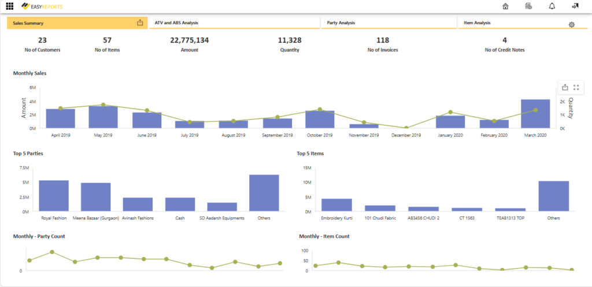Export from Sales Summary tab share icon
The image size is (592, 287).
coord(139,23)
